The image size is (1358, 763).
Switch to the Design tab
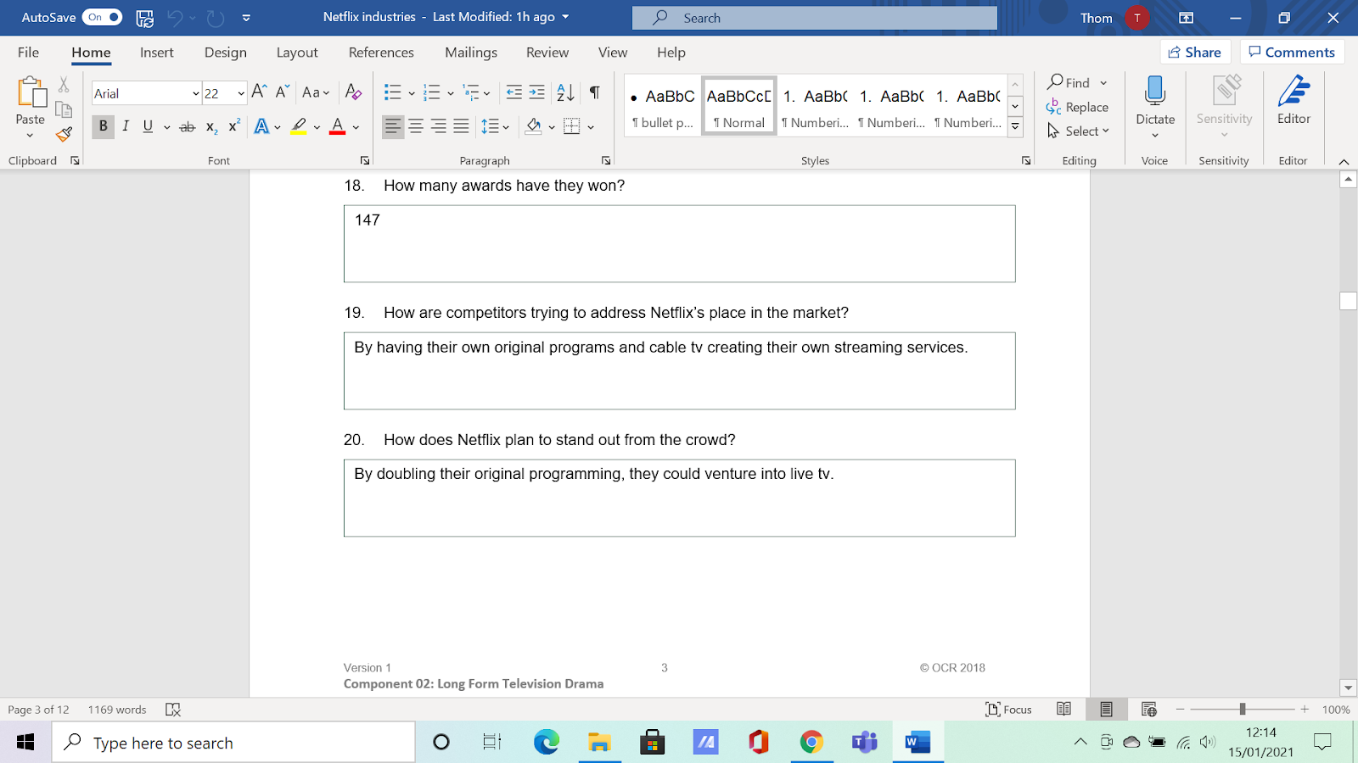click(x=226, y=53)
